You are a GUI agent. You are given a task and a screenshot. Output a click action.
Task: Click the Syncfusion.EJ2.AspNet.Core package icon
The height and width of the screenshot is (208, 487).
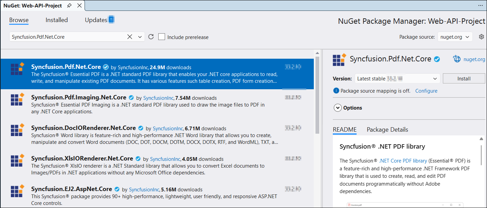point(17,190)
